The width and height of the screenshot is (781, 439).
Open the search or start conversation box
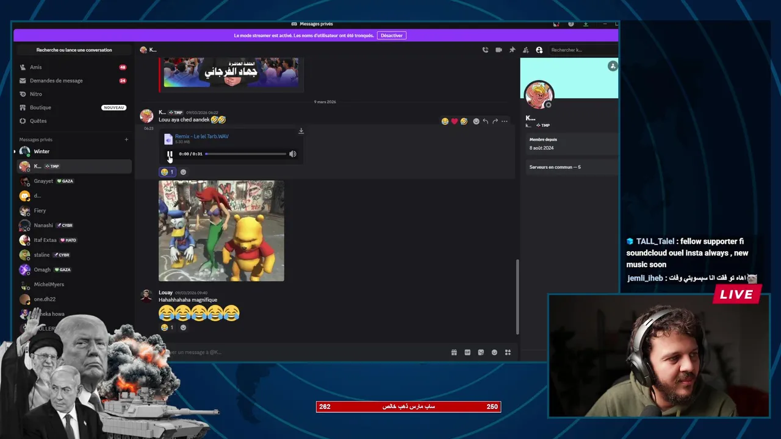[74, 50]
